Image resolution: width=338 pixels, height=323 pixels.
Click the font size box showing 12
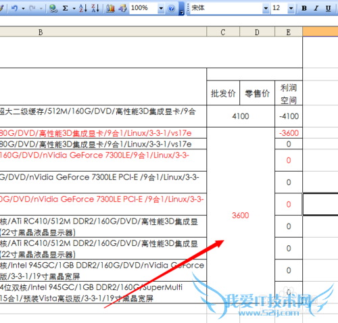tap(279, 8)
